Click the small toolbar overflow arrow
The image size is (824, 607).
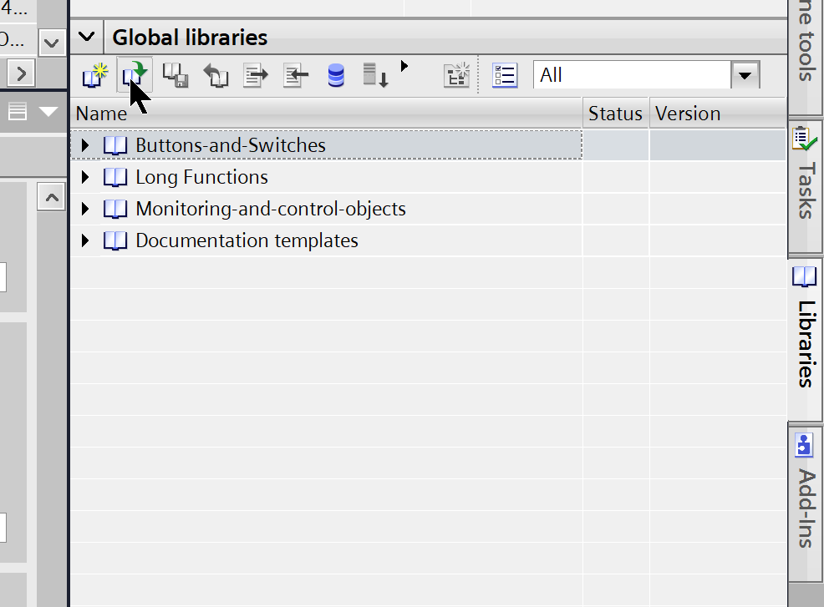click(405, 65)
